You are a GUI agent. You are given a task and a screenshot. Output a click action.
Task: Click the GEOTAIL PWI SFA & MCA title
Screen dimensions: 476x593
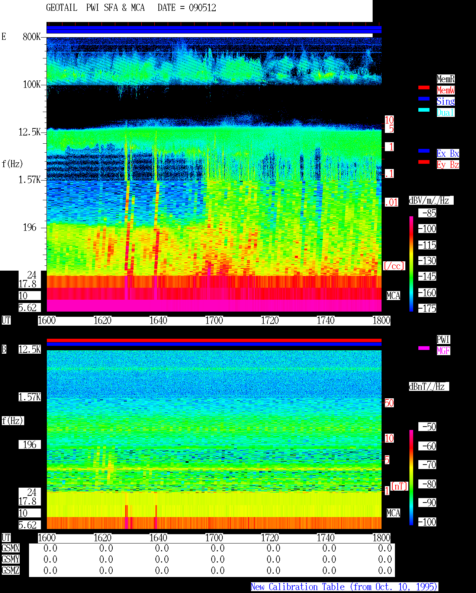95,8
